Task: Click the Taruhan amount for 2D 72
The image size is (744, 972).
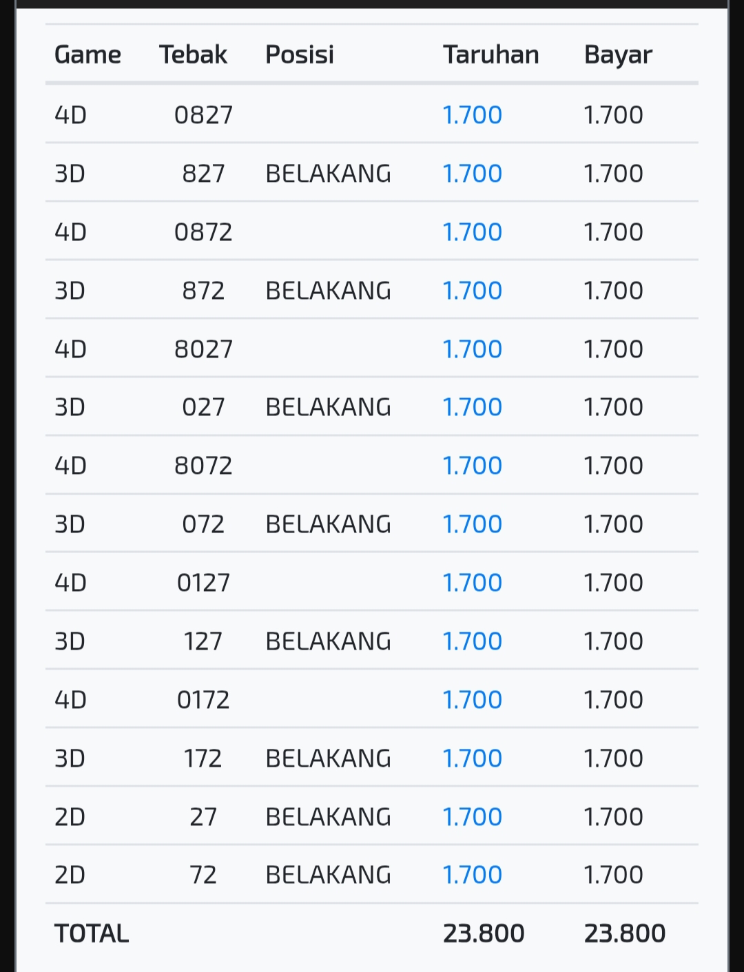Action: (472, 875)
